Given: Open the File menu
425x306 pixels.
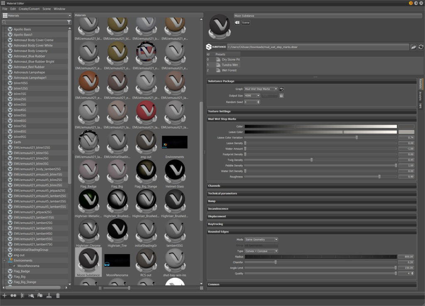Looking at the screenshot, I should pos(5,9).
